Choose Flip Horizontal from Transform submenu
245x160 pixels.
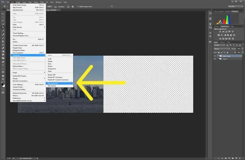54,83
